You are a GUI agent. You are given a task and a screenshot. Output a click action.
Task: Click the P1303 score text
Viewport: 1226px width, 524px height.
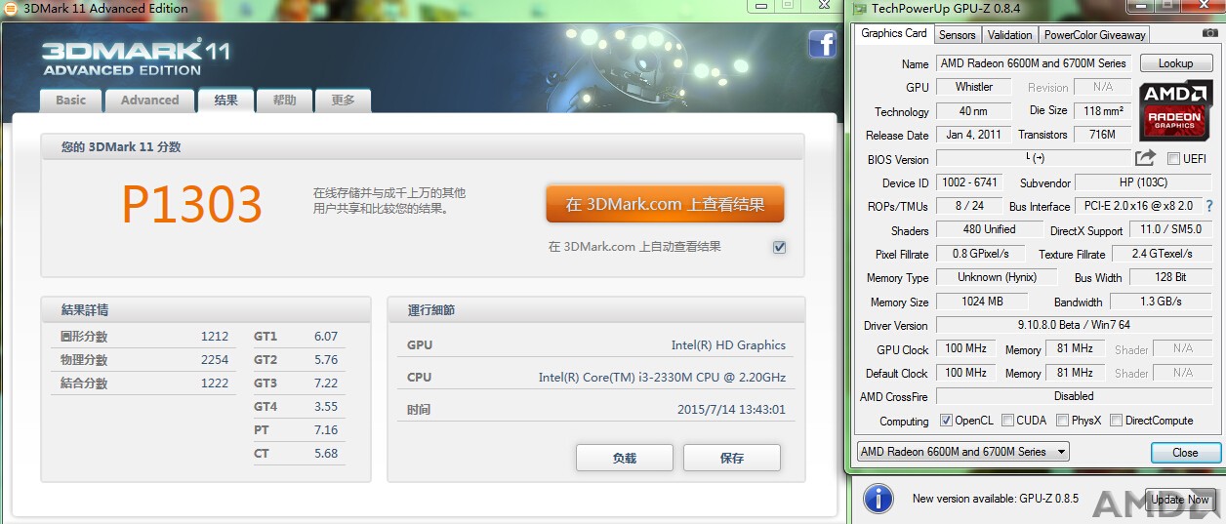pos(192,204)
